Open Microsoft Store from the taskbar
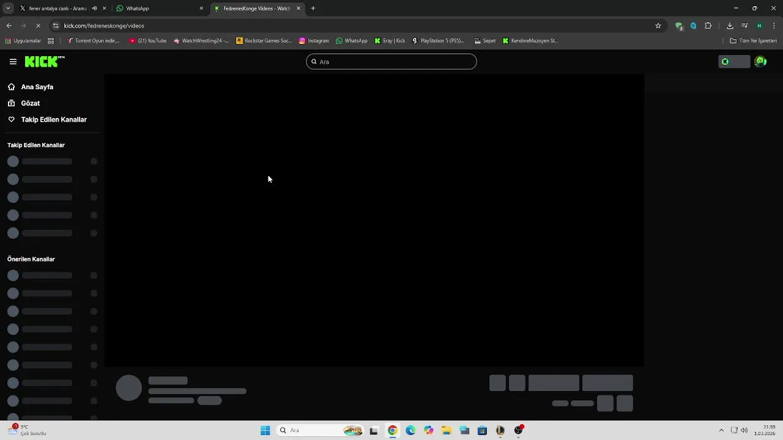783x440 pixels. point(482,430)
